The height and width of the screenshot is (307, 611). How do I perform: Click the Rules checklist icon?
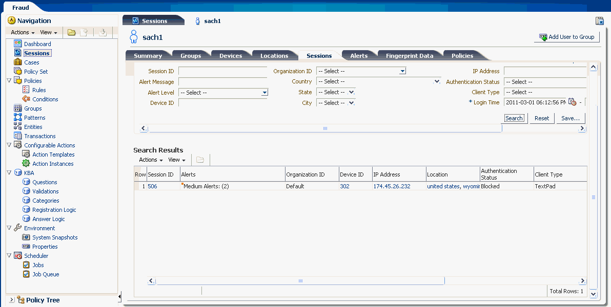coord(26,90)
